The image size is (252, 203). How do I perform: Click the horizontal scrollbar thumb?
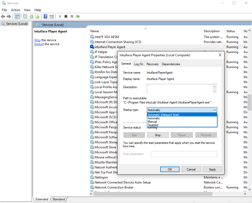pyautogui.click(x=153, y=194)
